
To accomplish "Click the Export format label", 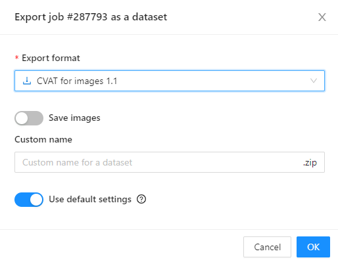I will click(51, 58).
